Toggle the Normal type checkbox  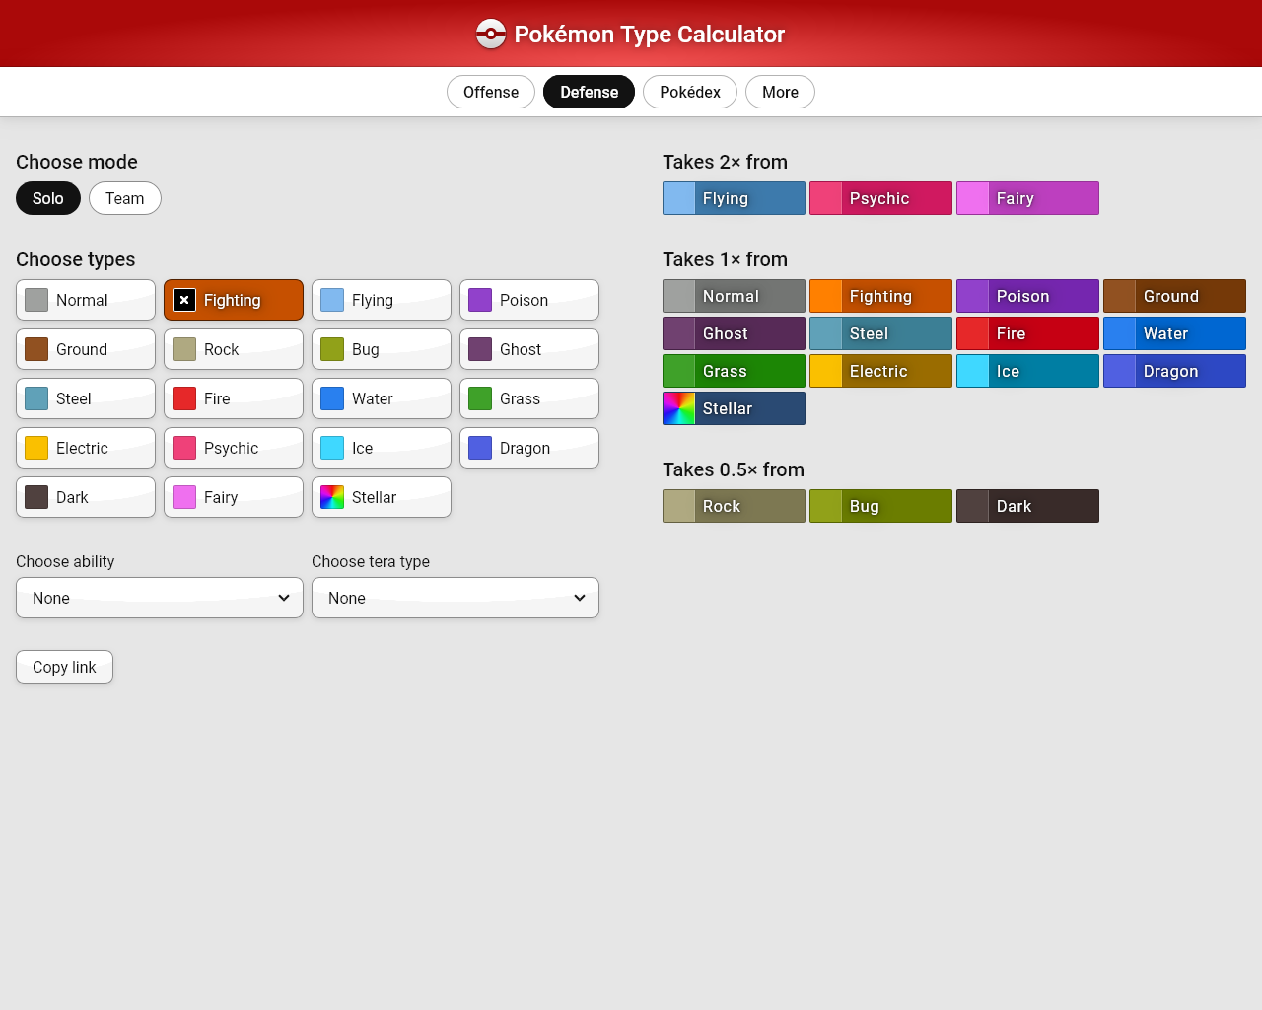(x=86, y=300)
